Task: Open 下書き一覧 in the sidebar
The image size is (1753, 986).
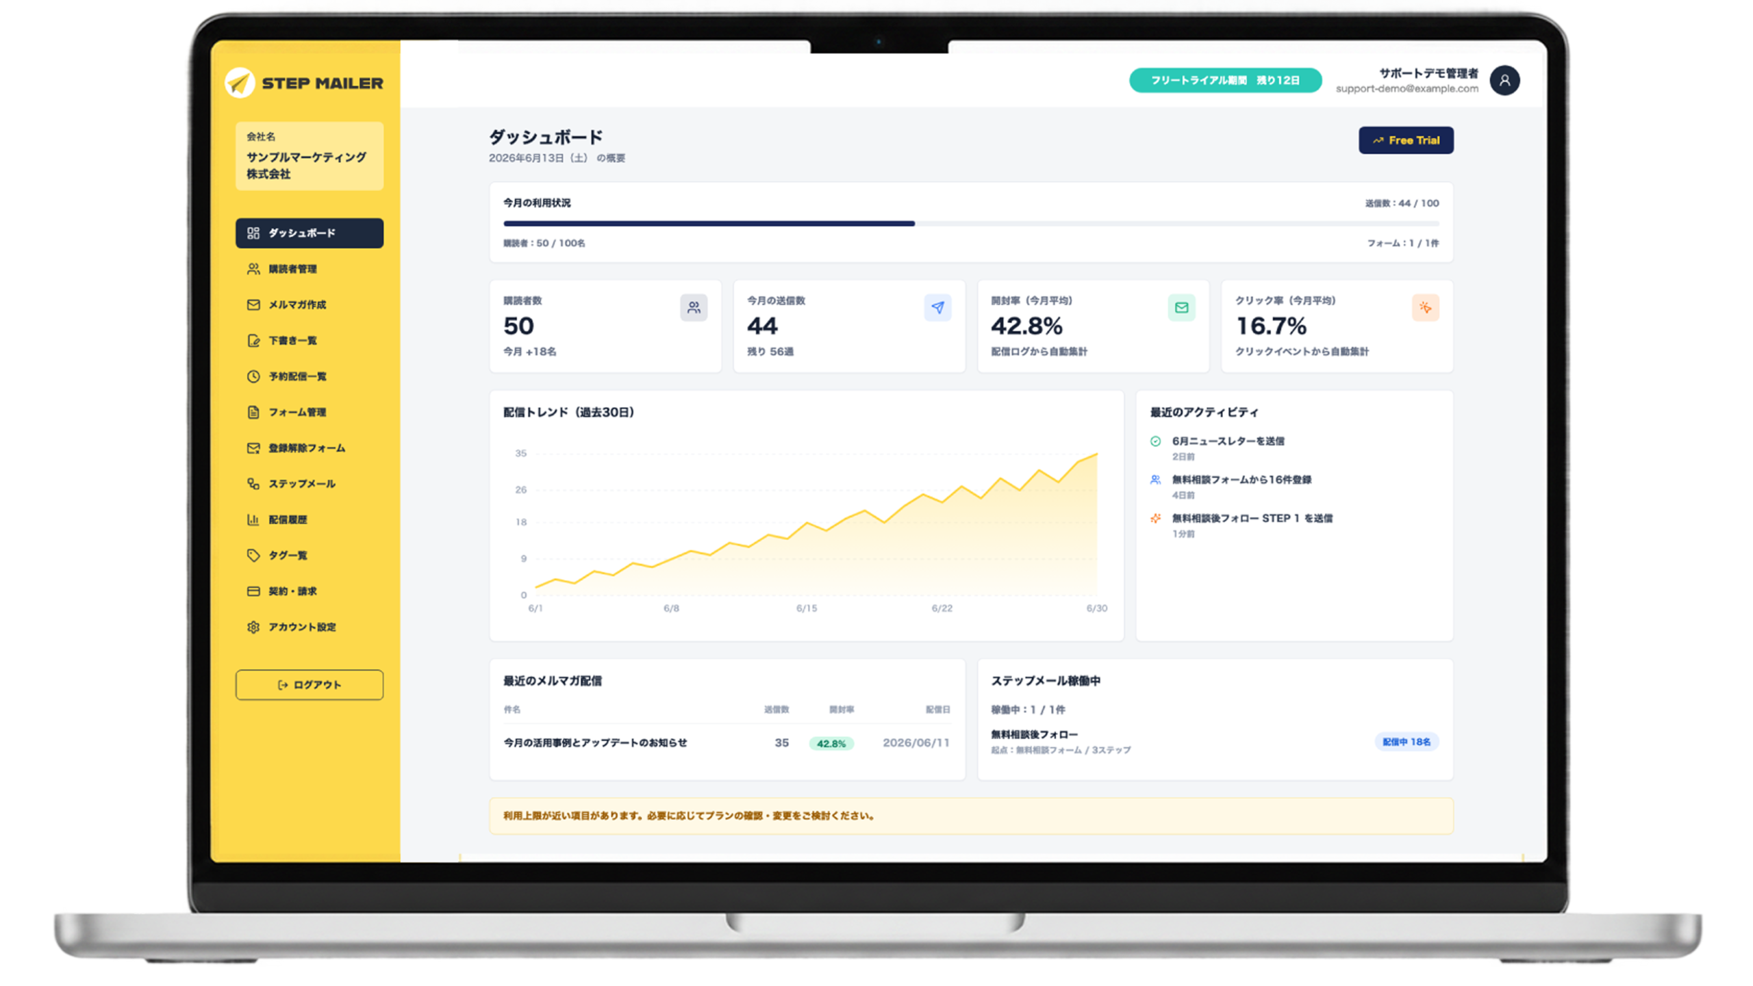Action: point(310,341)
